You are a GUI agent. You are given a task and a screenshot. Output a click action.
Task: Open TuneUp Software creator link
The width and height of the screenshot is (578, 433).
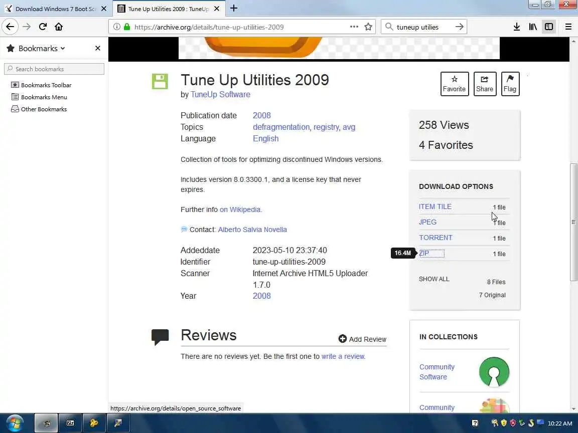220,95
